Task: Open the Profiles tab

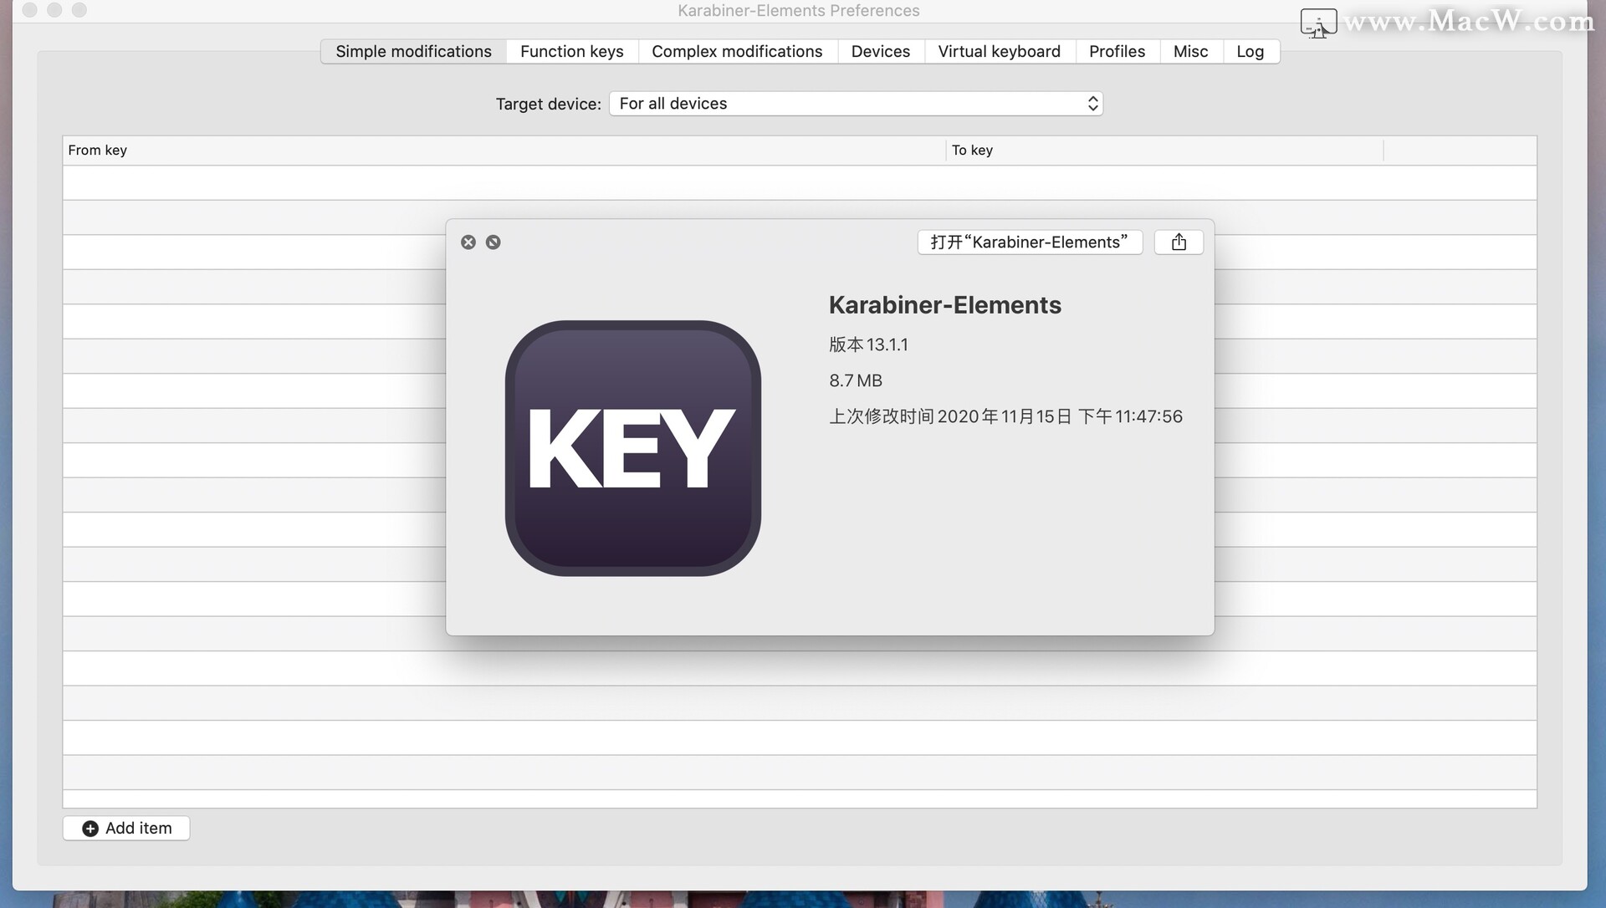Action: tap(1118, 52)
